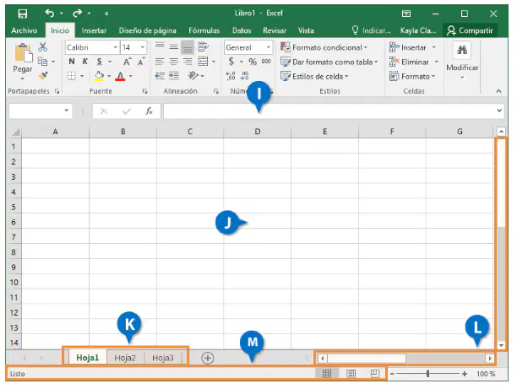Apply yellow fill color bucket
This screenshot has height=389, width=517.
[x=99, y=76]
